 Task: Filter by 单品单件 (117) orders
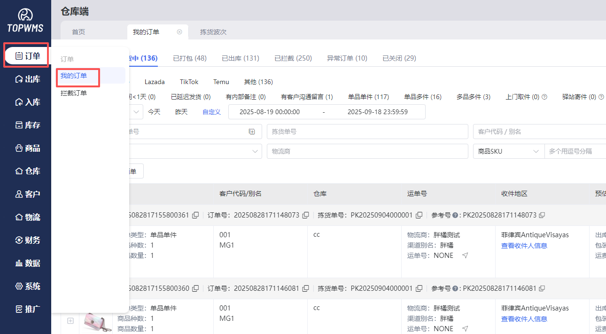click(368, 97)
